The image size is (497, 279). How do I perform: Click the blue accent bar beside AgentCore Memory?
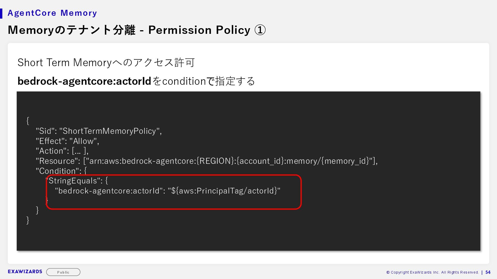click(1, 13)
